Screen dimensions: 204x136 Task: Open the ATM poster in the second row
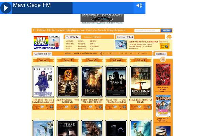[116, 128]
